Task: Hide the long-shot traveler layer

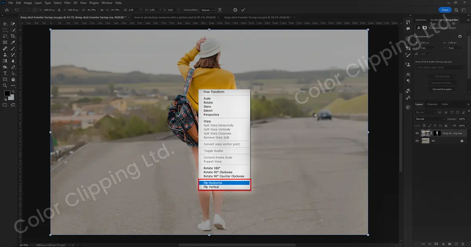Action: point(417,133)
